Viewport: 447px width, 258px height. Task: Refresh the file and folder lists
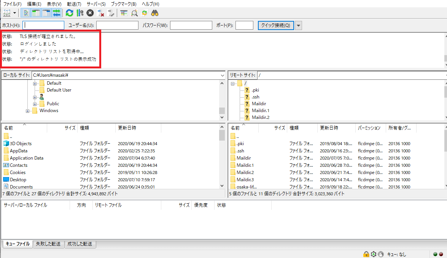69,13
